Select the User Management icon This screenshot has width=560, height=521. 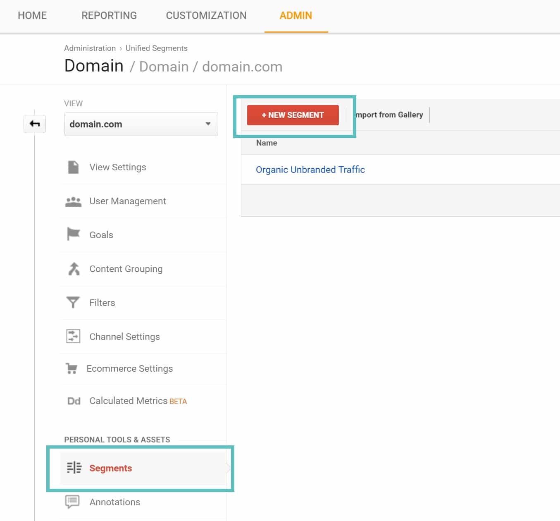tap(73, 201)
